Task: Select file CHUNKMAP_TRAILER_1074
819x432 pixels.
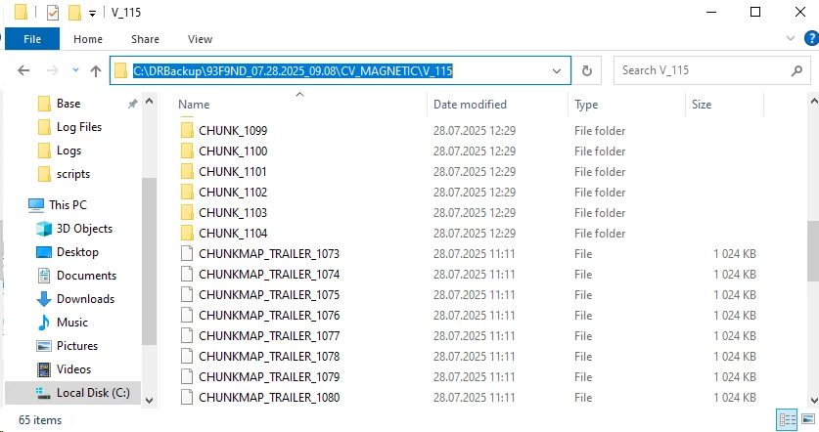Action: (x=269, y=275)
